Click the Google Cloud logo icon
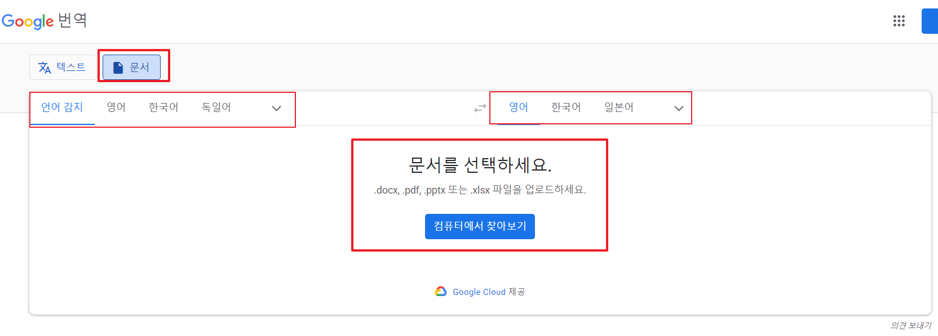This screenshot has width=938, height=336. (441, 292)
